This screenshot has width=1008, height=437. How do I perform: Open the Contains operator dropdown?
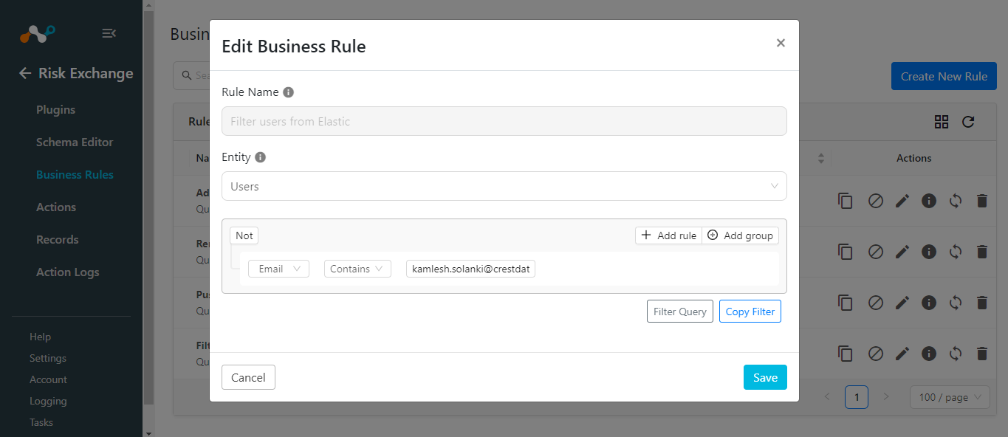tap(357, 269)
